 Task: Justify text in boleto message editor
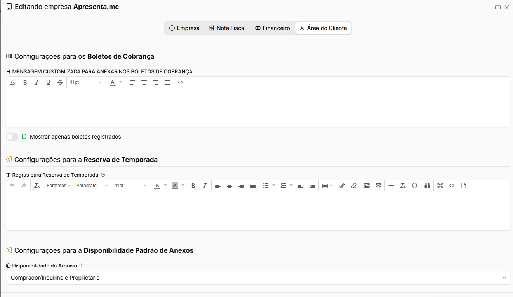pyautogui.click(x=167, y=82)
